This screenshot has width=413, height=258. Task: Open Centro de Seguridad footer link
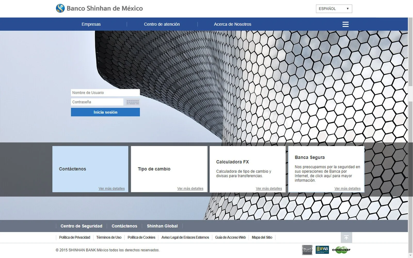(x=81, y=226)
